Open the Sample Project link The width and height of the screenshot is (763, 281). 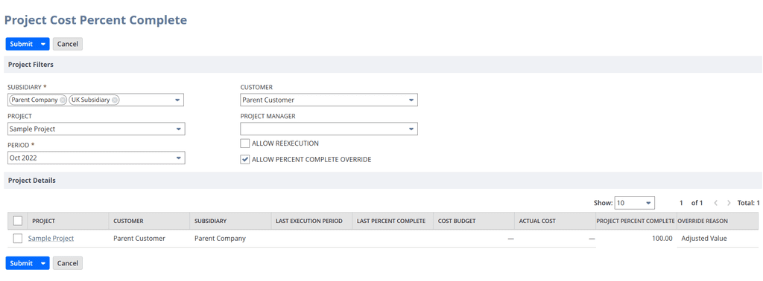(x=51, y=239)
